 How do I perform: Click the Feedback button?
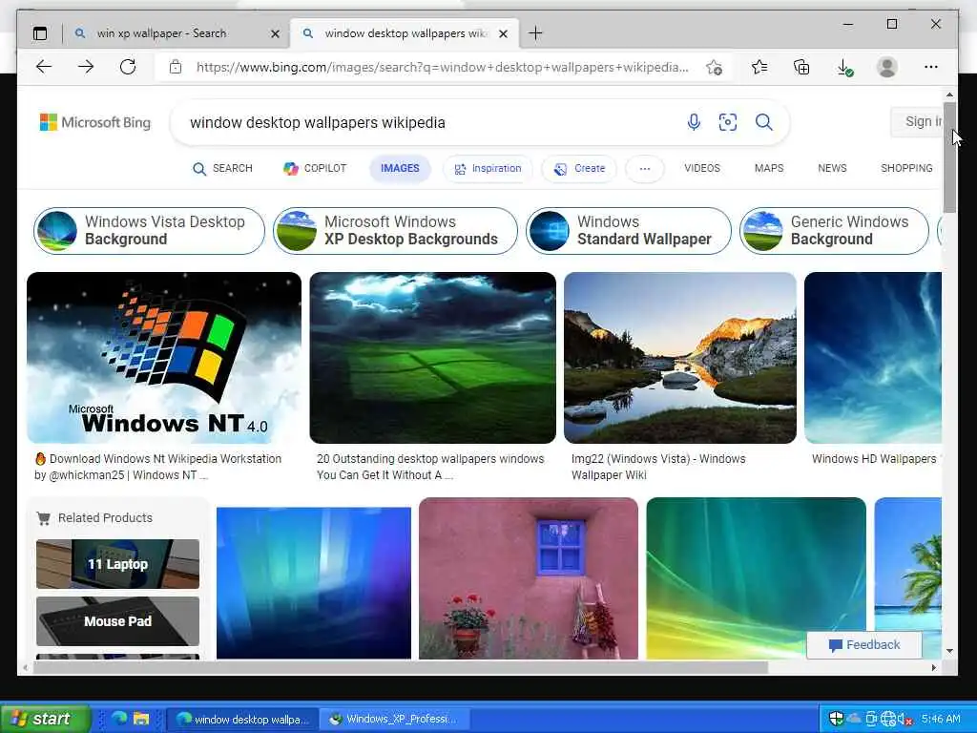[864, 645]
